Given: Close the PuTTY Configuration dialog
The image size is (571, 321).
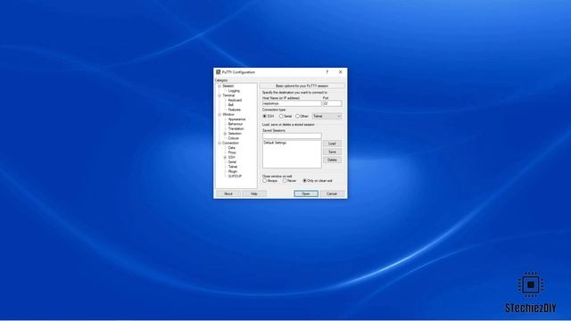Looking at the screenshot, I should pyautogui.click(x=341, y=72).
